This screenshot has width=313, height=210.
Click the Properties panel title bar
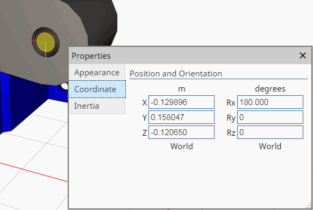pyautogui.click(x=183, y=55)
